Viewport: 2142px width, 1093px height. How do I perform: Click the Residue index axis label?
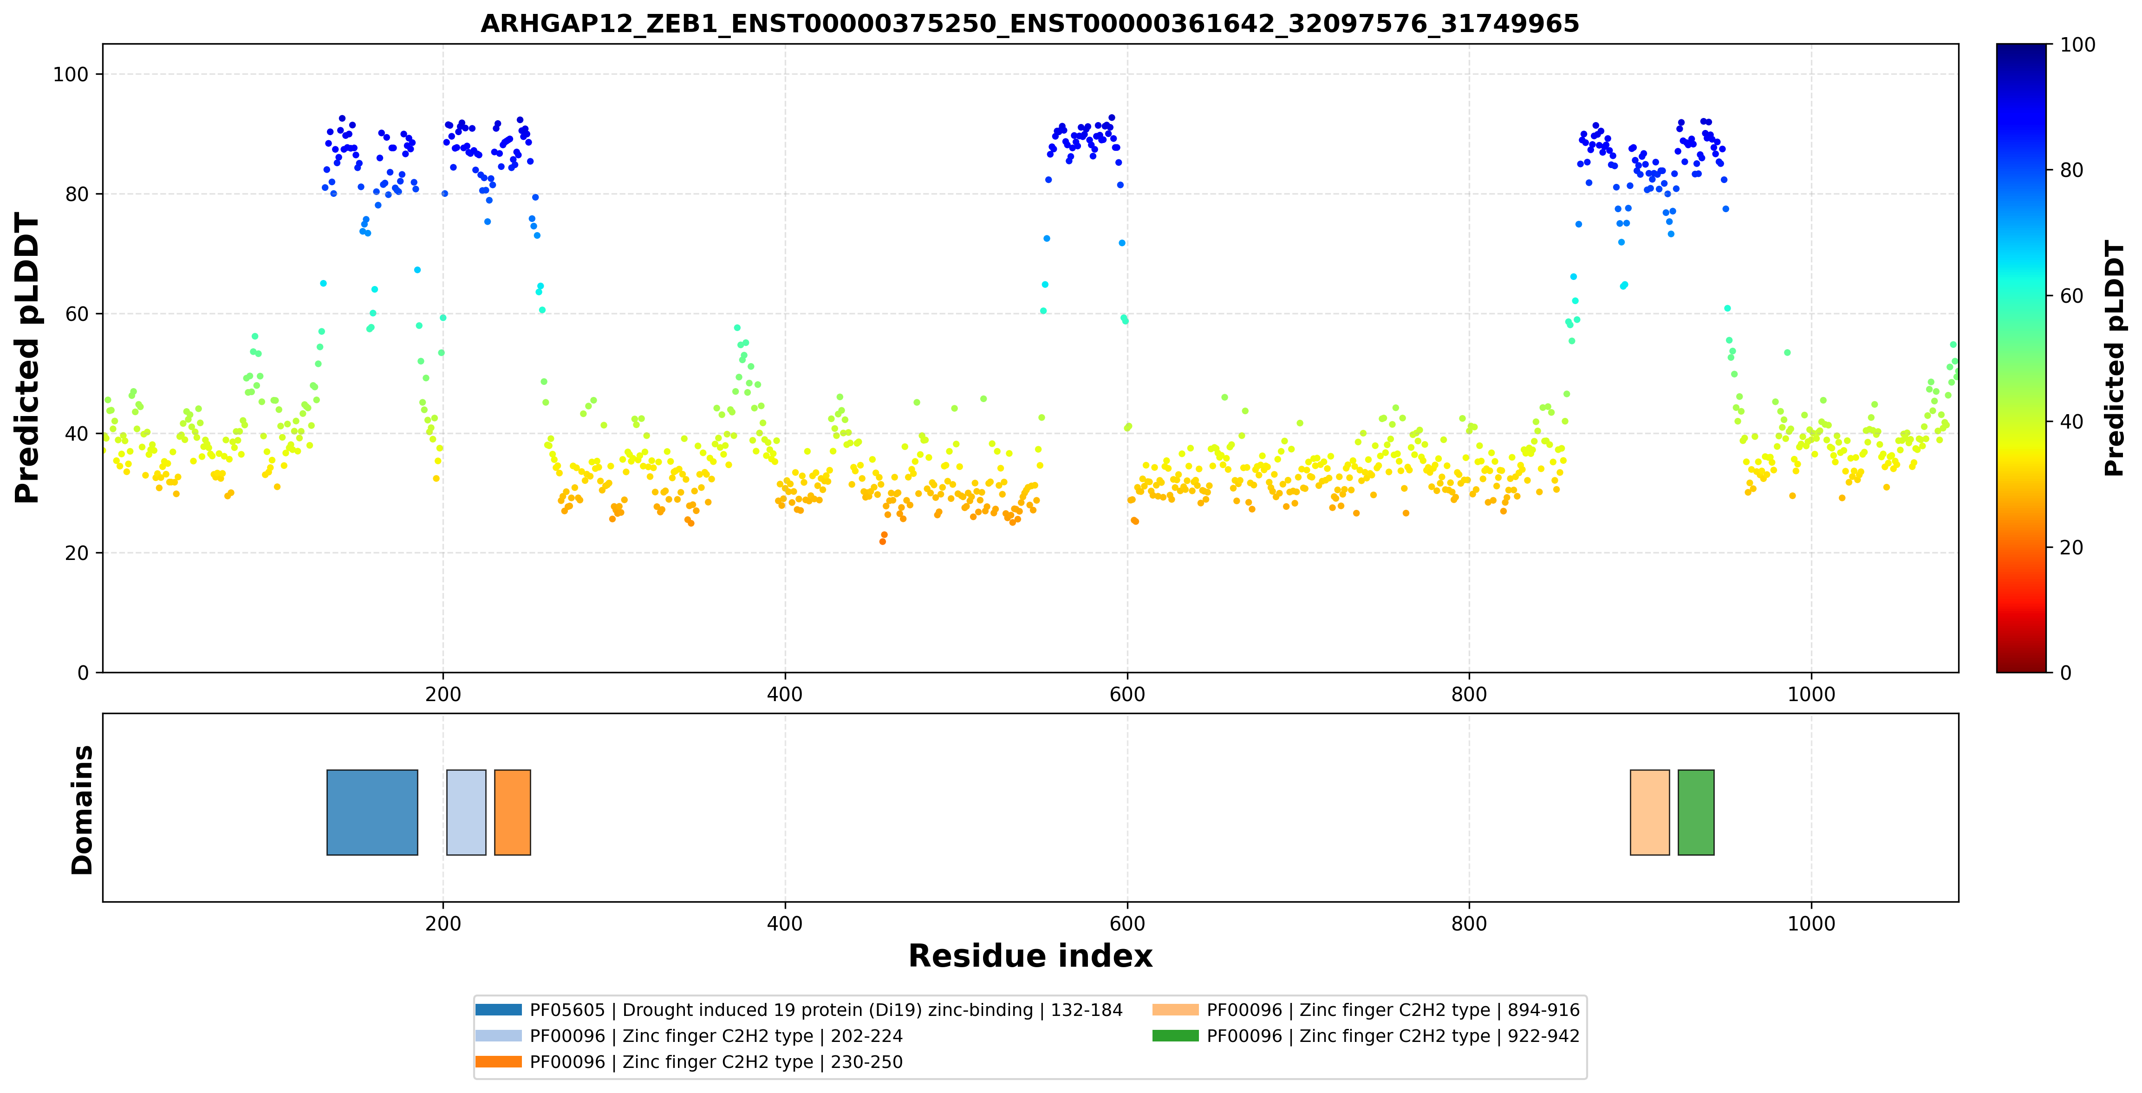point(1030,956)
